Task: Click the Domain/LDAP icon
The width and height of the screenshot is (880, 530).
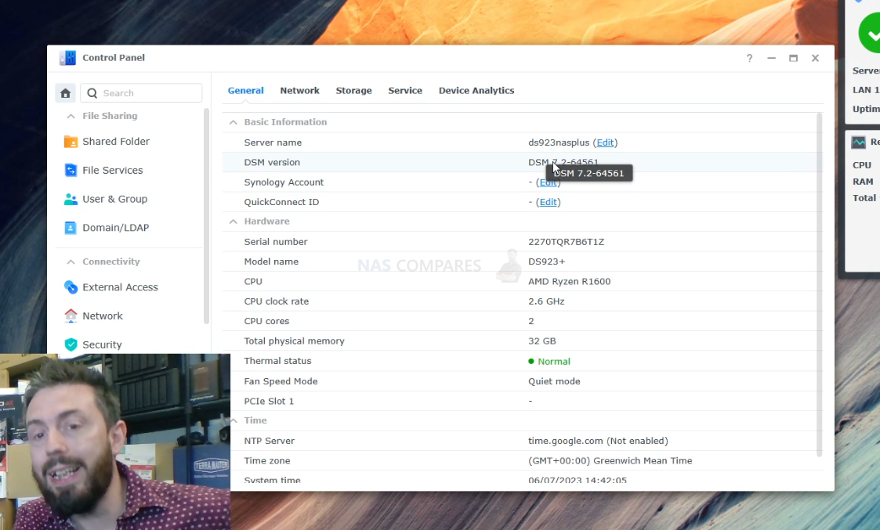Action: point(71,228)
